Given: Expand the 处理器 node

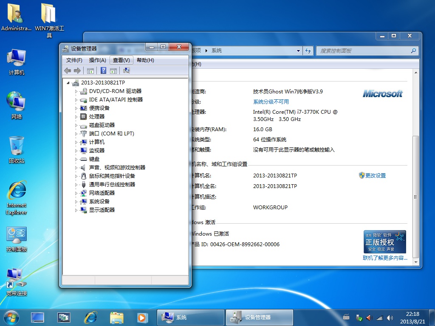Looking at the screenshot, I should 76,117.
